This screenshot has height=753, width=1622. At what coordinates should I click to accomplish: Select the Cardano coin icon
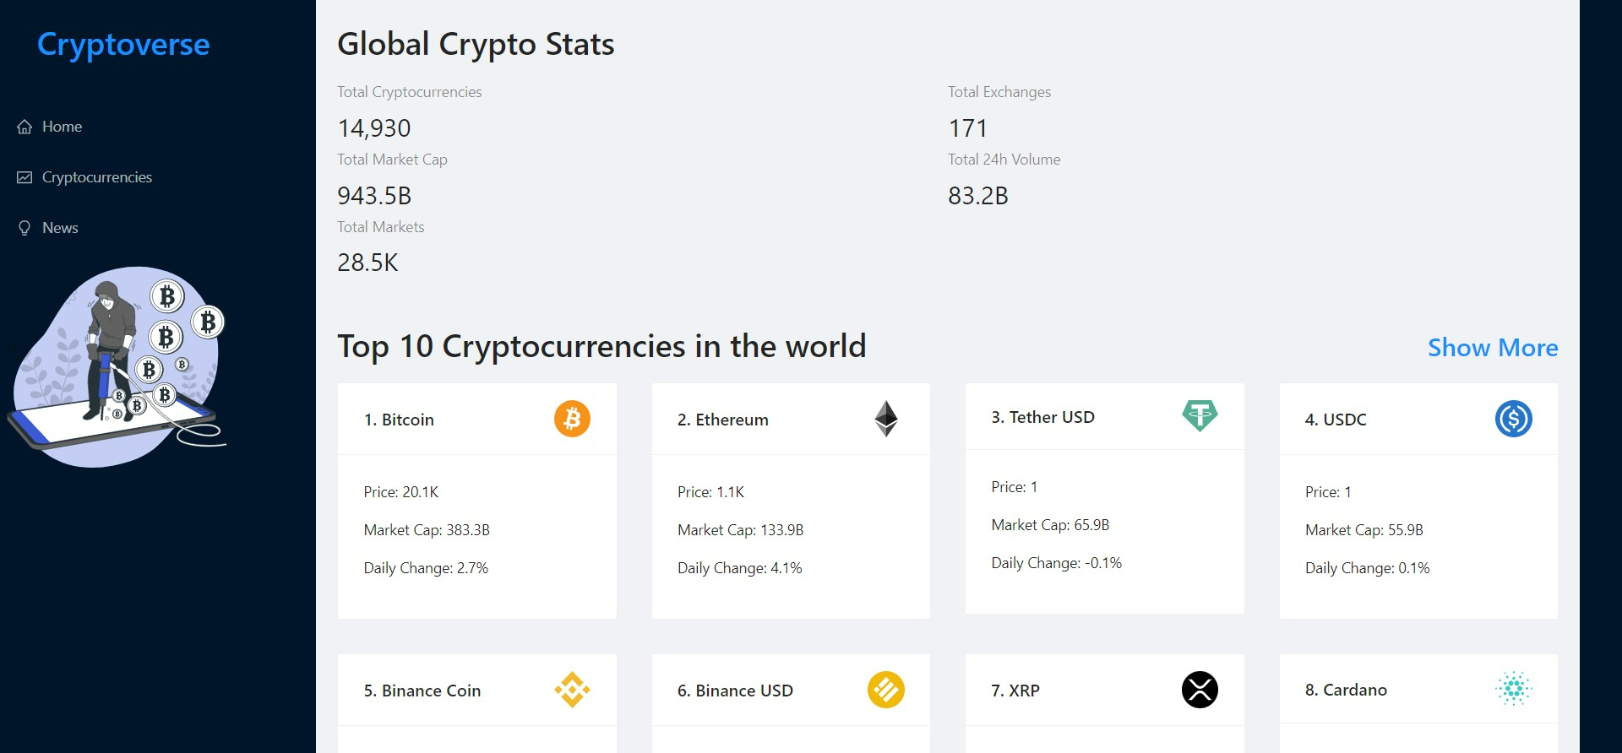(1514, 688)
